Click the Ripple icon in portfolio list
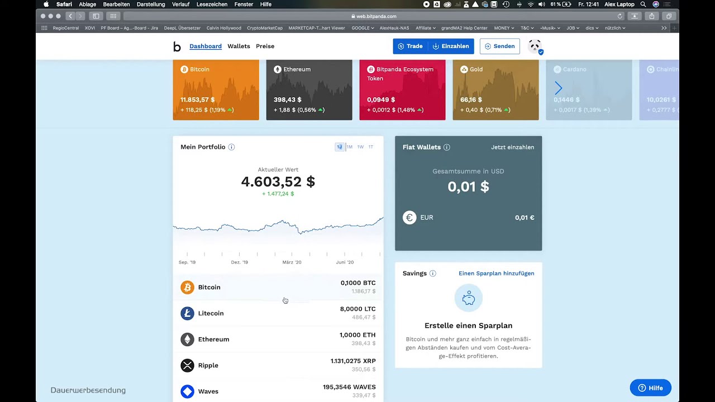The width and height of the screenshot is (715, 402). pos(187,365)
